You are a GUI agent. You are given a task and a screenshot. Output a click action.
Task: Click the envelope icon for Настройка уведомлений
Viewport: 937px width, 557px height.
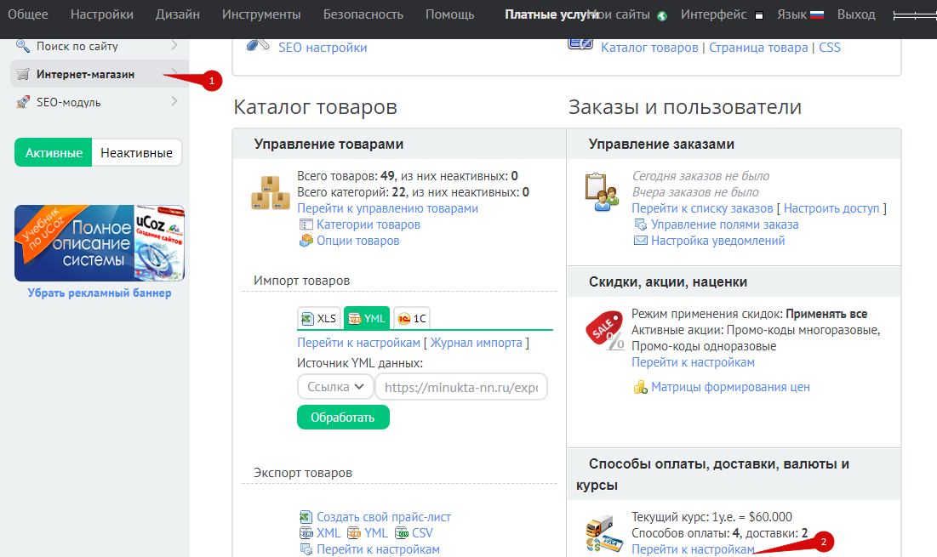click(641, 241)
